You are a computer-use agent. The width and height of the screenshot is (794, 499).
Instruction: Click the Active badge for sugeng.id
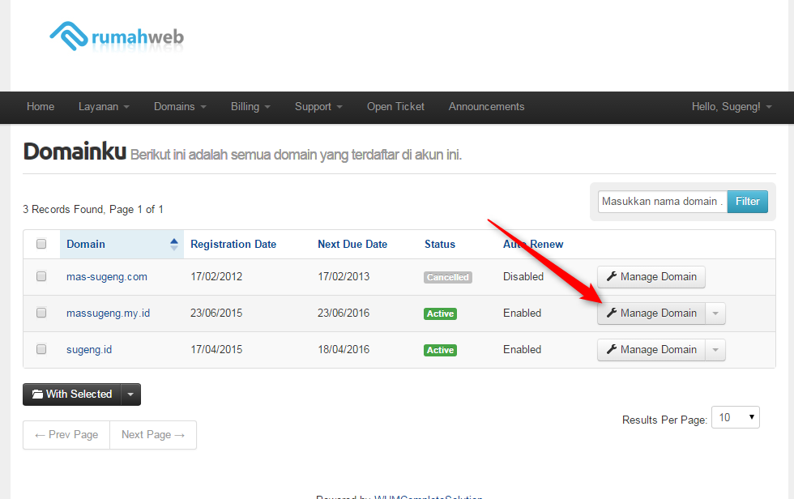(440, 350)
